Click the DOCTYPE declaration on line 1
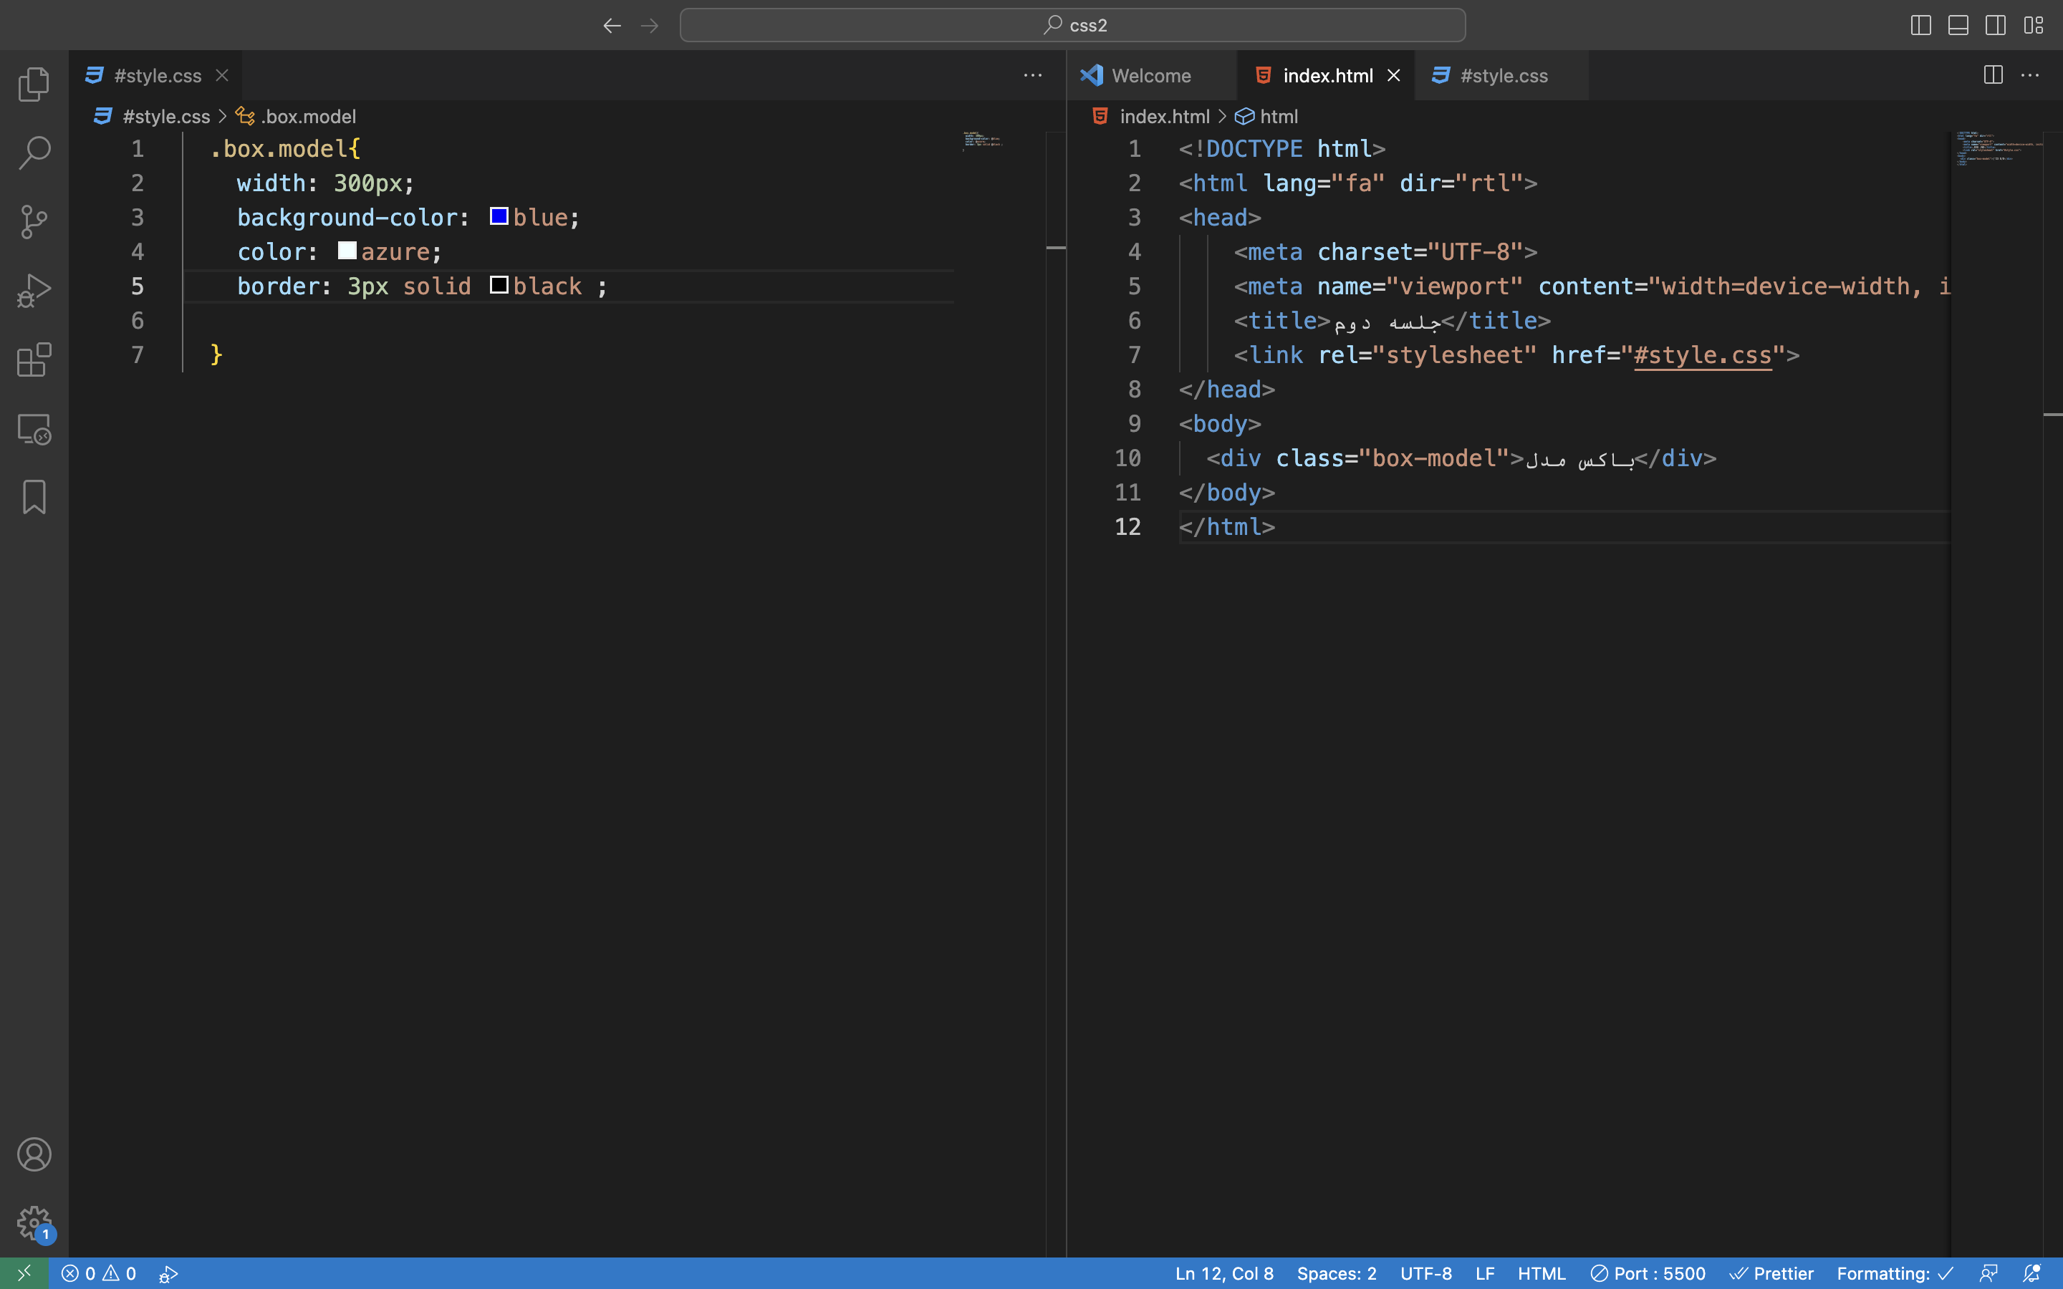2063x1289 pixels. tap(1282, 148)
